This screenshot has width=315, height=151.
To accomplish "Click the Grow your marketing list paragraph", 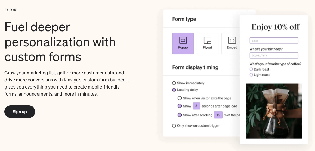I will pos(67,83).
